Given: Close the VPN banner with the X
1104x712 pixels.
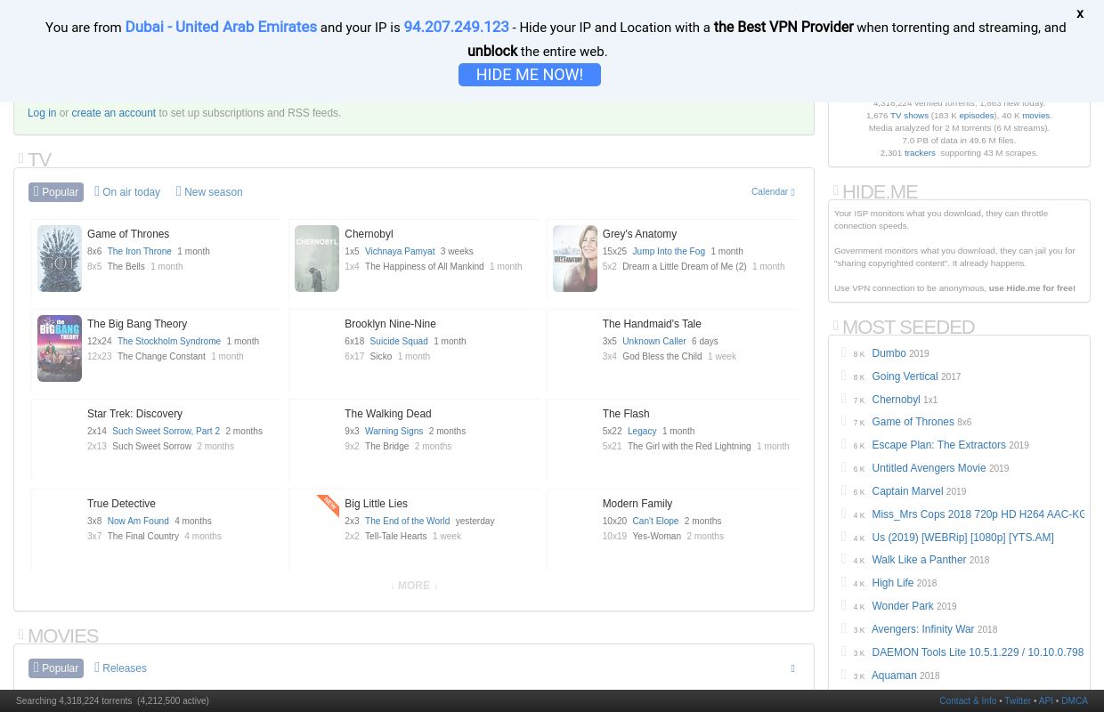Looking at the screenshot, I should 1080,13.
